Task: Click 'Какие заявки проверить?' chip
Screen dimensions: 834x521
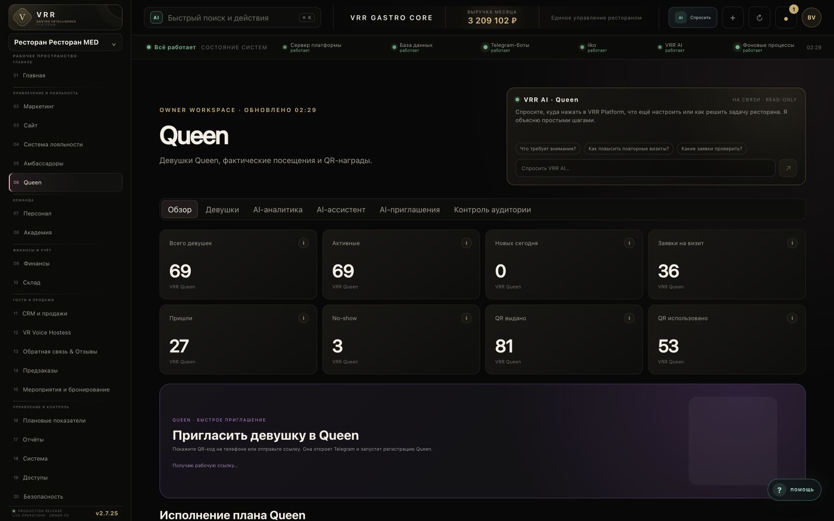Action: coord(712,148)
